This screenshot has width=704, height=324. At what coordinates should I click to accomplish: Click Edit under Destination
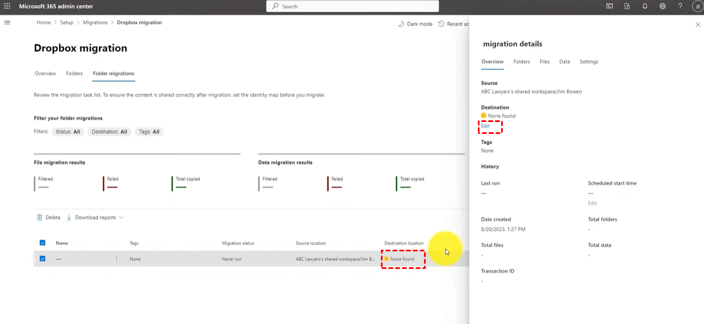point(486,126)
